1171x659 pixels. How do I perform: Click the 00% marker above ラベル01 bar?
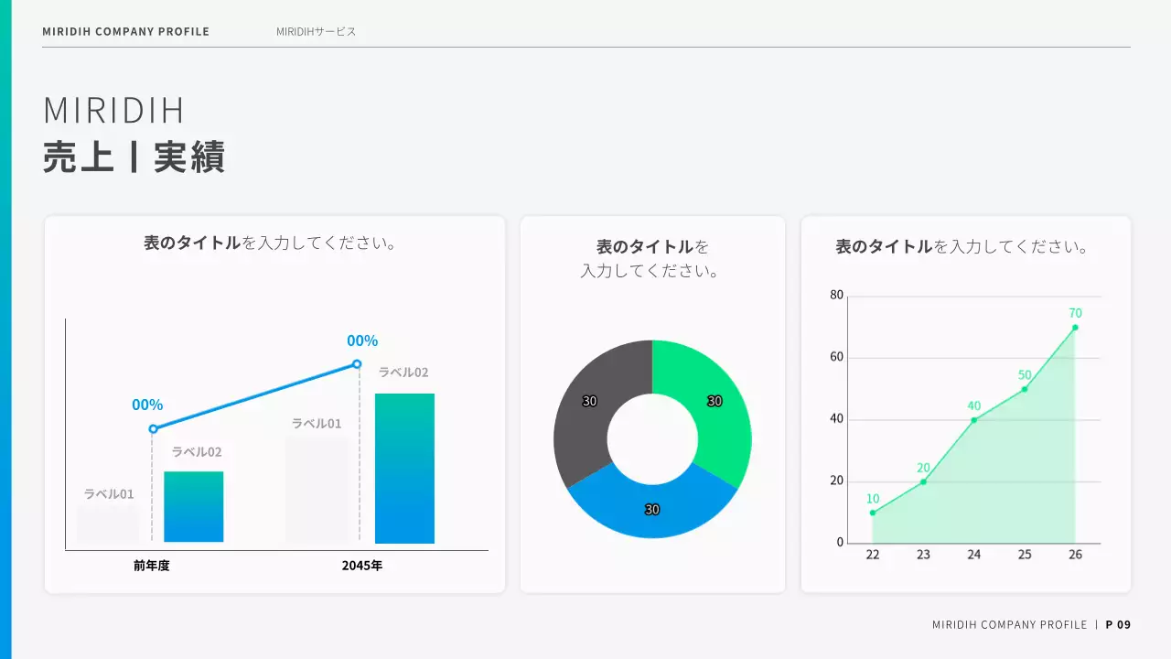147,404
